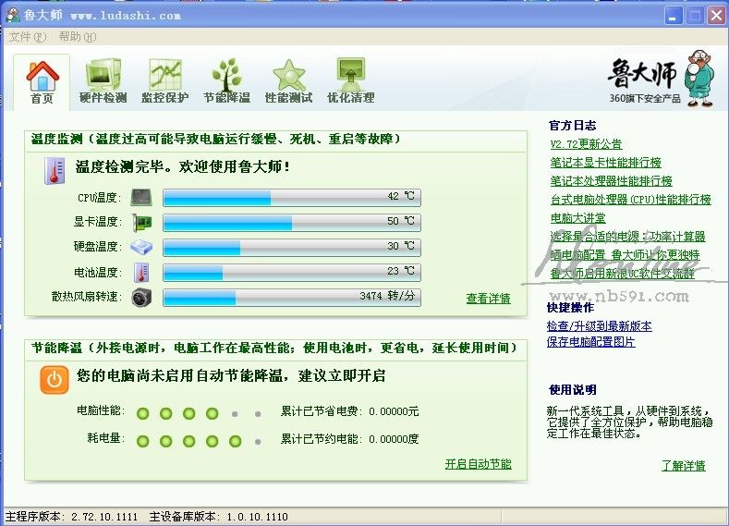Click the orange power button icon
The width and height of the screenshot is (729, 526).
54,379
